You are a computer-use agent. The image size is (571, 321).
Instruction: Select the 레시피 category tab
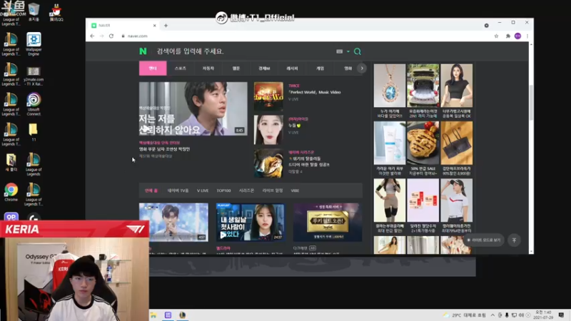(x=292, y=68)
